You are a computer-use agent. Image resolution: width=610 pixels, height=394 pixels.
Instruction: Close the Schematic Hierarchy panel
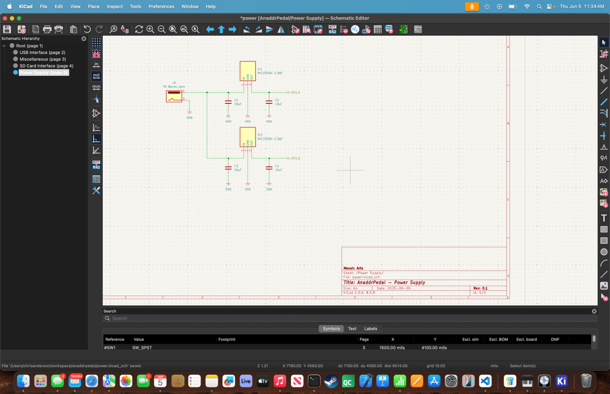point(84,39)
